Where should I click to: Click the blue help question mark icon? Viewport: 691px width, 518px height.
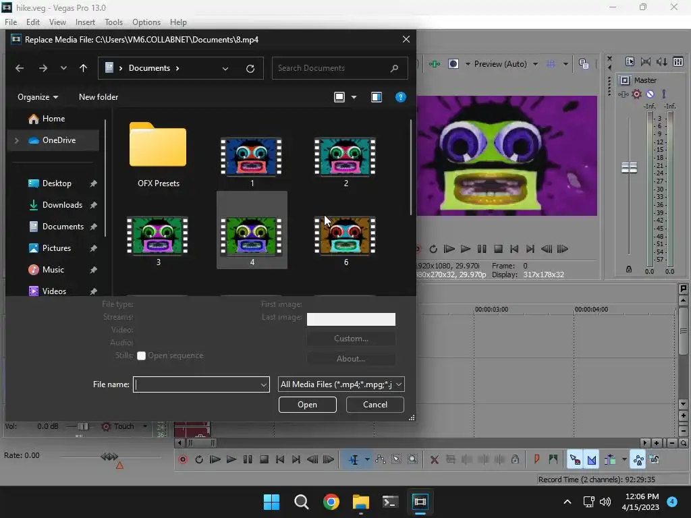[400, 97]
